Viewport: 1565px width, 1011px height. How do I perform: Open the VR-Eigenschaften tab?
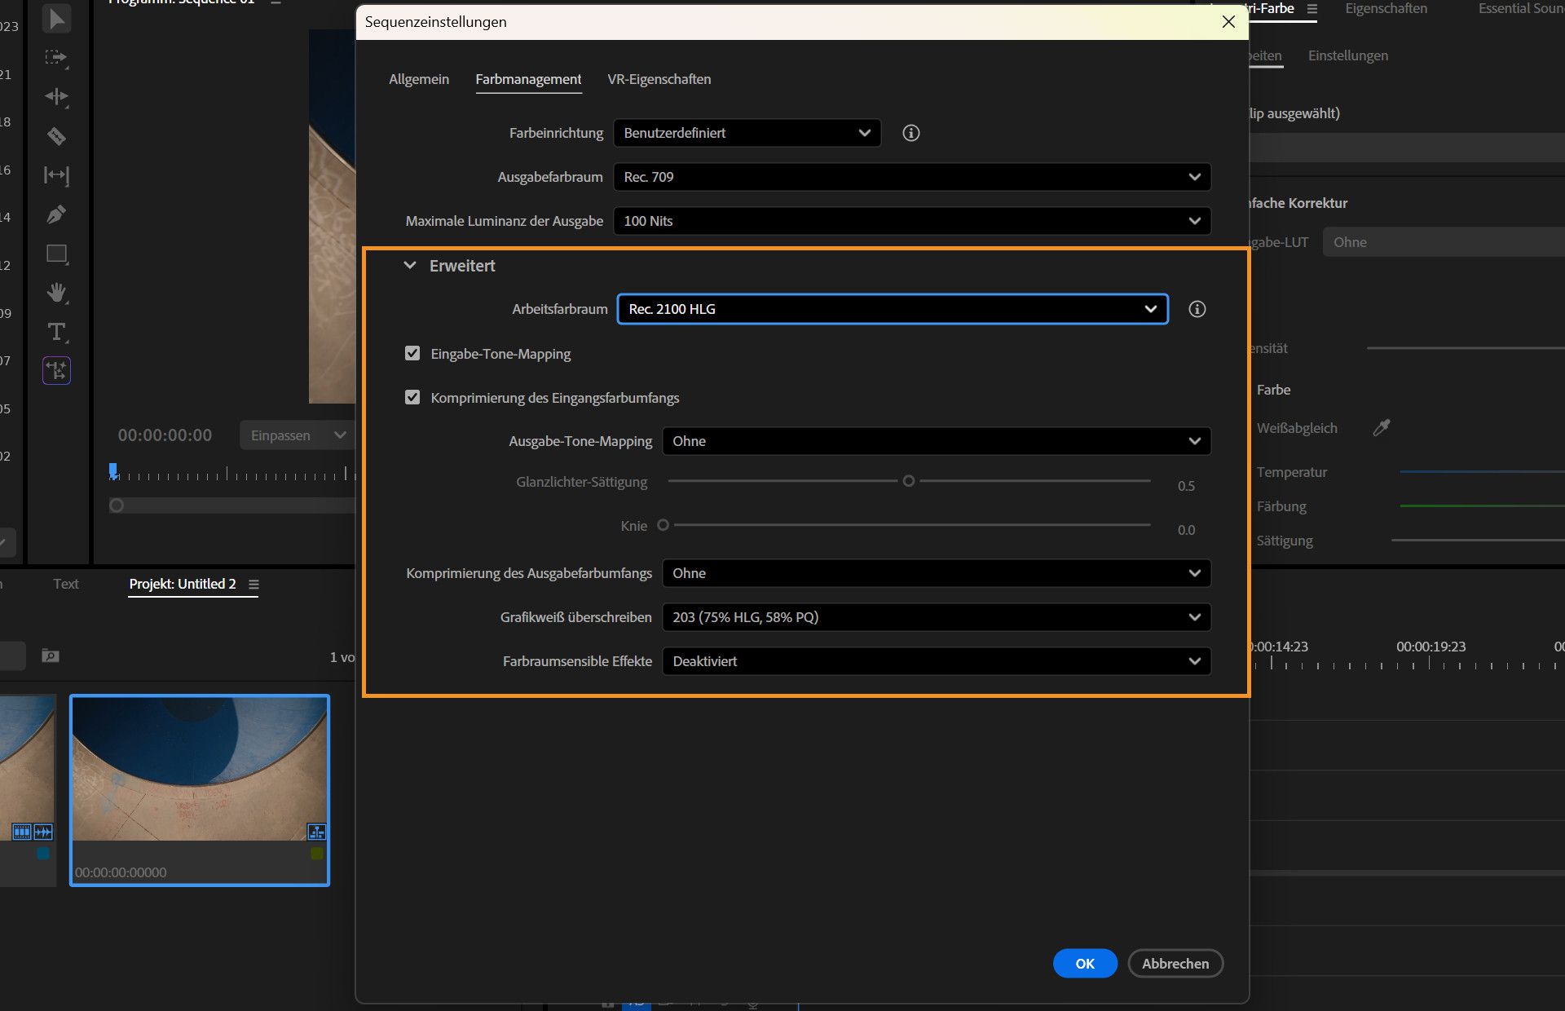[x=658, y=79]
